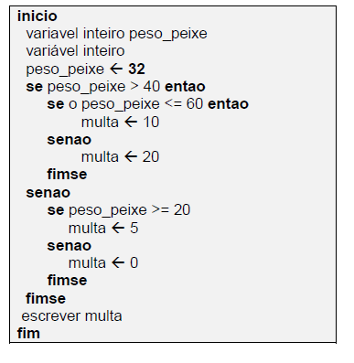Click the arrow in 'multa ← 20'
Image resolution: width=354 pixels, height=363 pixels.
(x=131, y=157)
